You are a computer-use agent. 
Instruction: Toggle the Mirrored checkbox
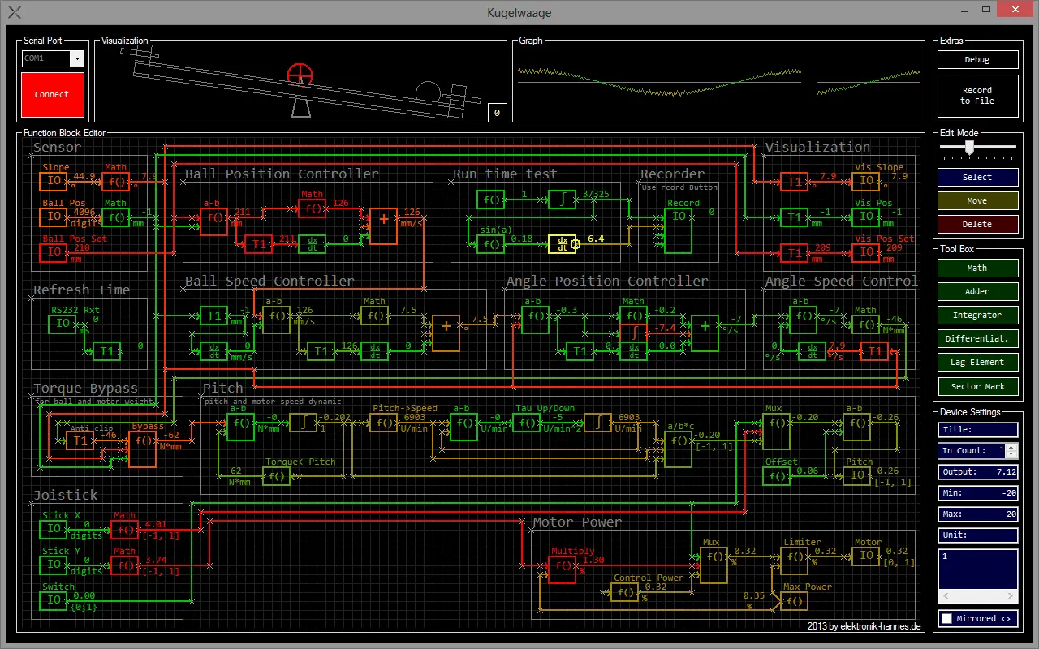[947, 617]
